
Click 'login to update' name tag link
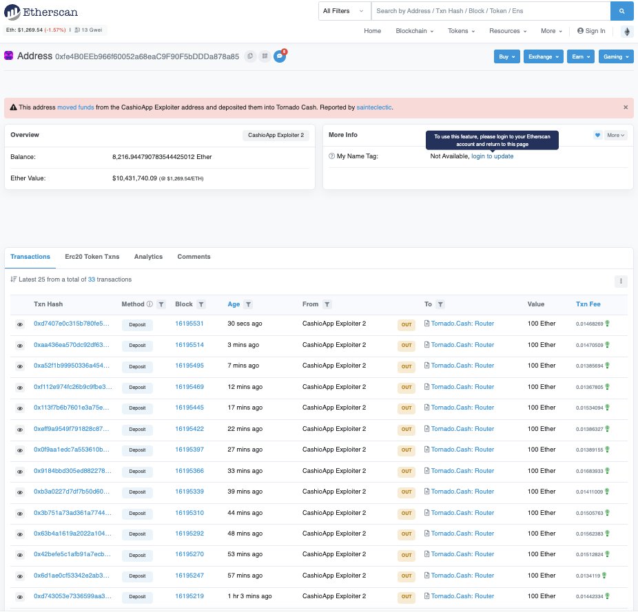492,156
